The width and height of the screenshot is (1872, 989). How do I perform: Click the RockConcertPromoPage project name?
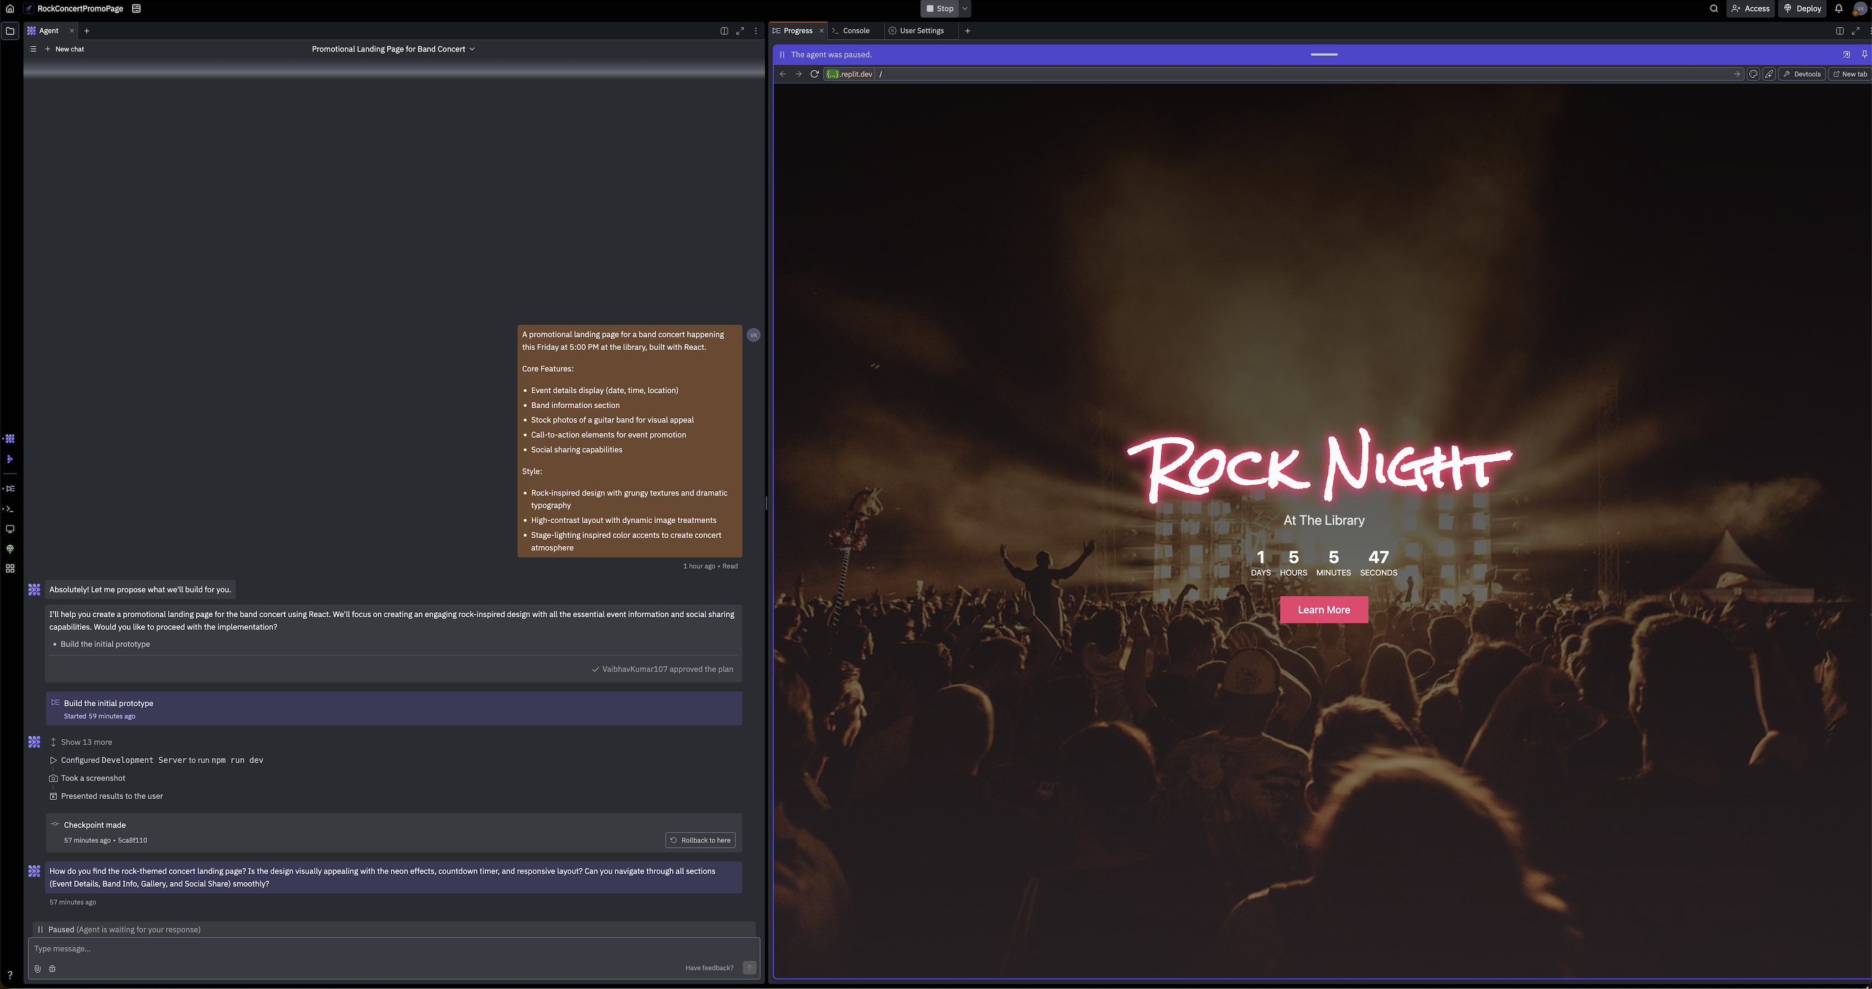[x=80, y=9]
